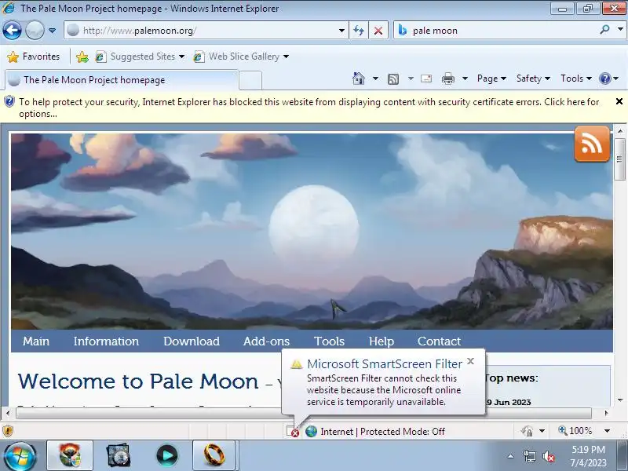This screenshot has height=471, width=628.
Task: Close the yellow information bar
Action: tap(619, 102)
